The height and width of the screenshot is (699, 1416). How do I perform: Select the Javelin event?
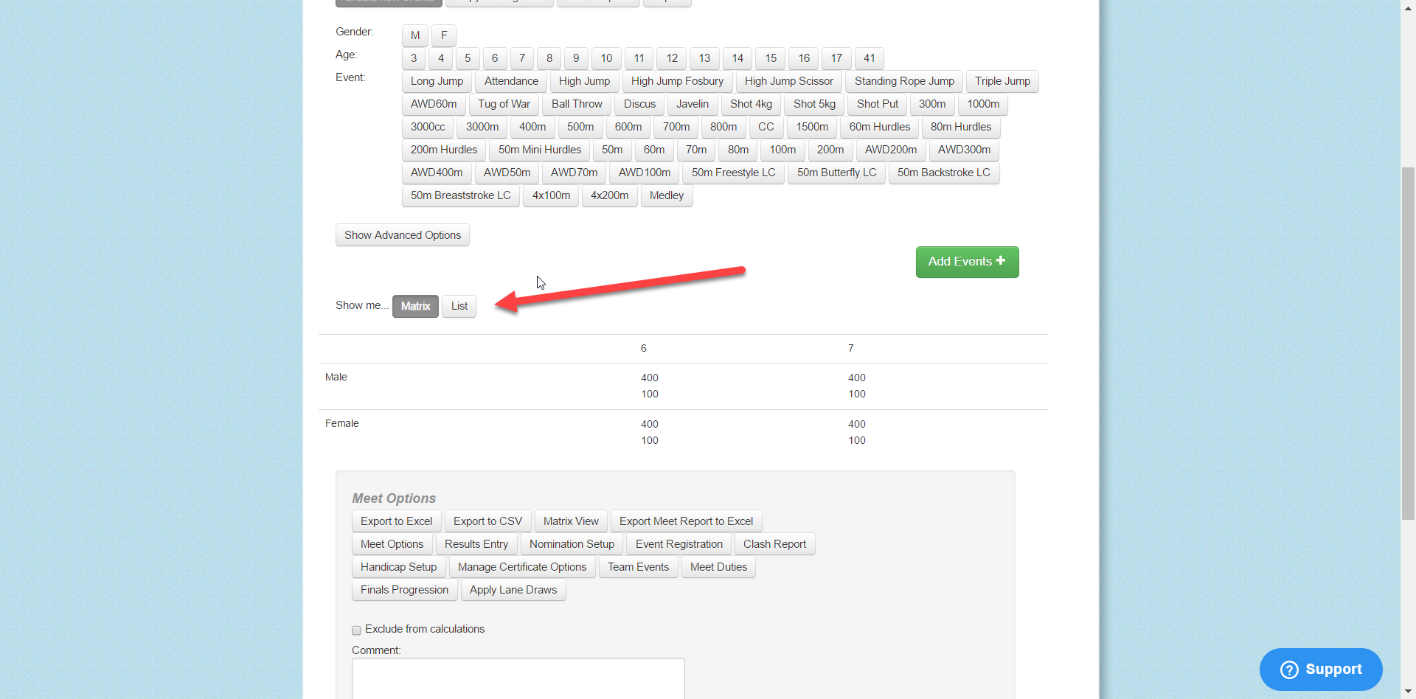point(693,104)
